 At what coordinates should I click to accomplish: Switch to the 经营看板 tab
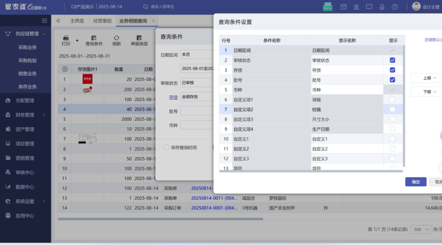[x=102, y=21]
